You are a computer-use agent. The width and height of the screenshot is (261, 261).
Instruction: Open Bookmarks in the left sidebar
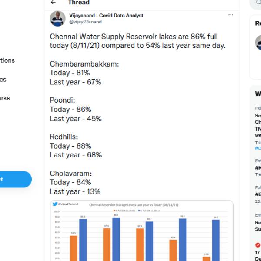click(5, 98)
